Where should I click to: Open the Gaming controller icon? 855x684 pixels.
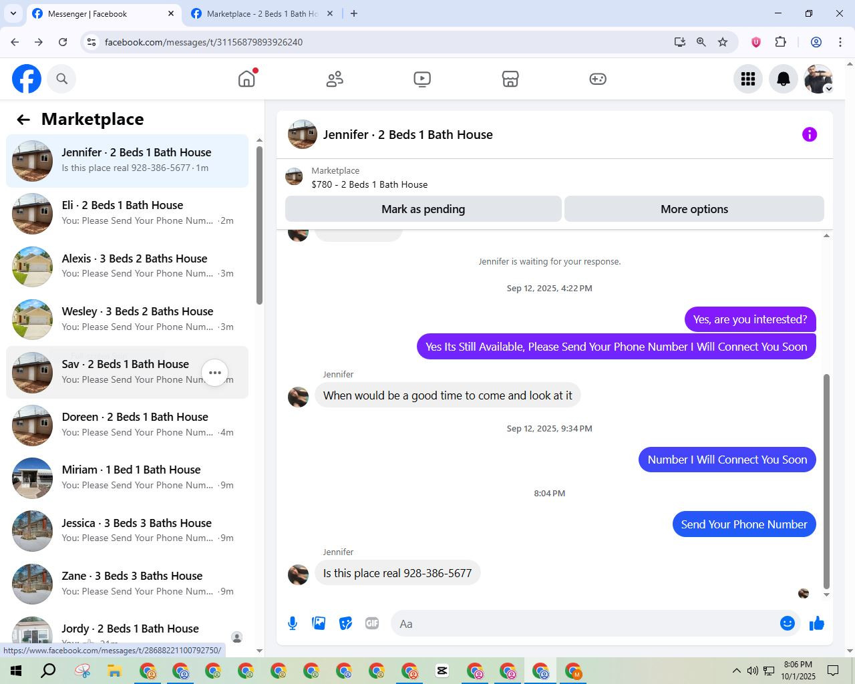coord(598,79)
